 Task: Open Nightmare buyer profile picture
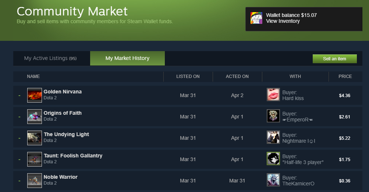[273, 137]
